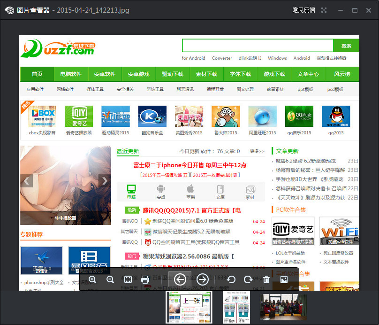Open 安卓游戏 navigation item
The height and width of the screenshot is (325, 379).
[x=139, y=74]
